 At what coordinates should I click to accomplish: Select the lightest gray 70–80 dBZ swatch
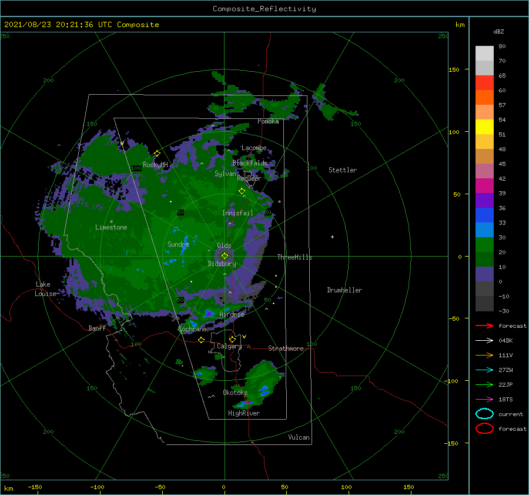(484, 54)
